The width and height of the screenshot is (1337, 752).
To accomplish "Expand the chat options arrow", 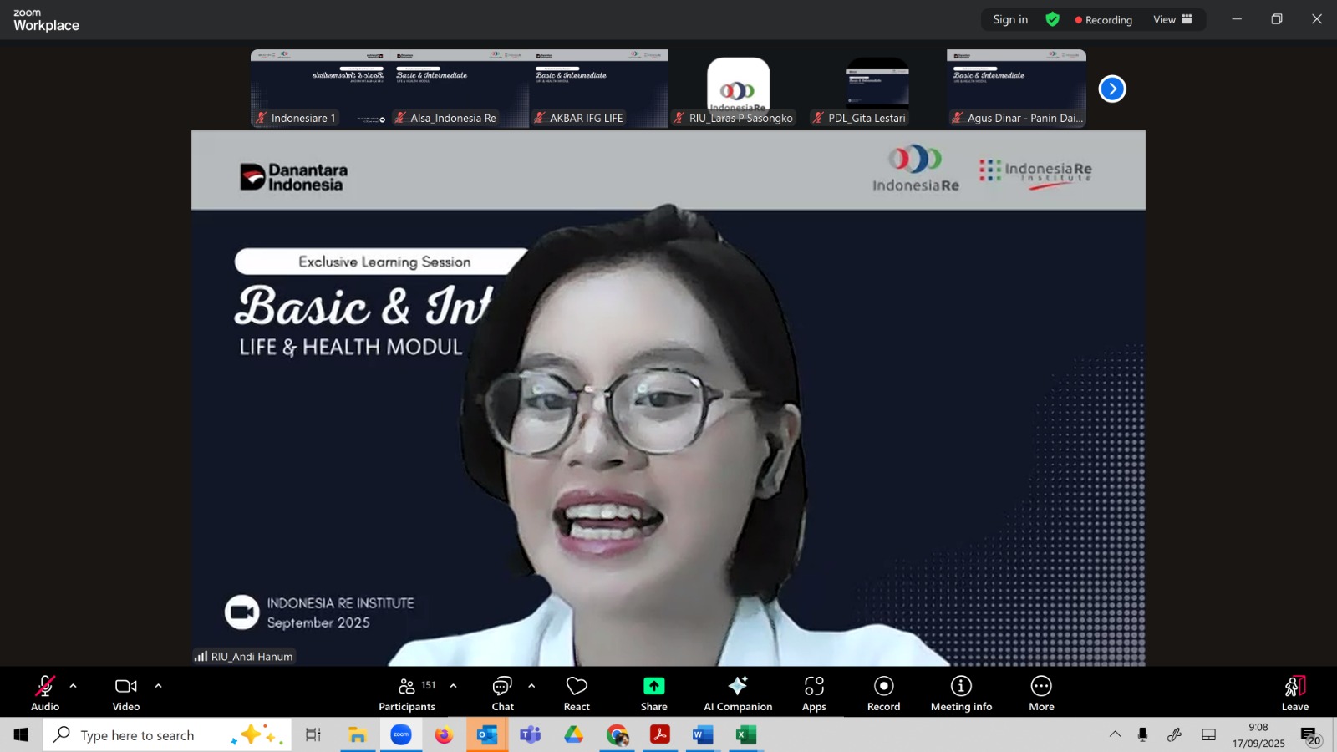I will coord(531,686).
